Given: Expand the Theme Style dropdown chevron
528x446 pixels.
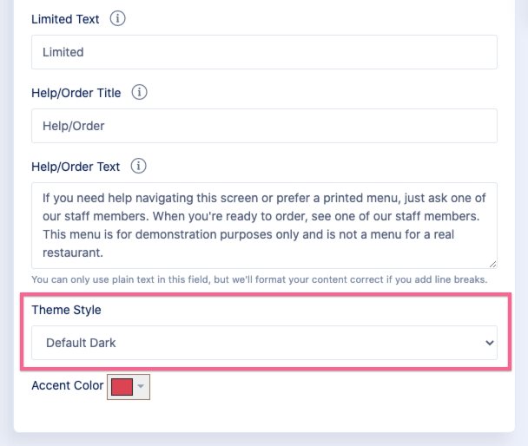Looking at the screenshot, I should (x=487, y=343).
